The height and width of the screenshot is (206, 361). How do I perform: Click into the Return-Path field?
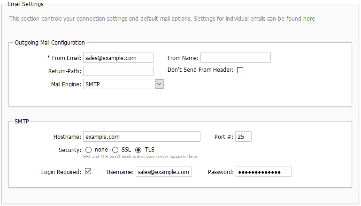tap(118, 71)
